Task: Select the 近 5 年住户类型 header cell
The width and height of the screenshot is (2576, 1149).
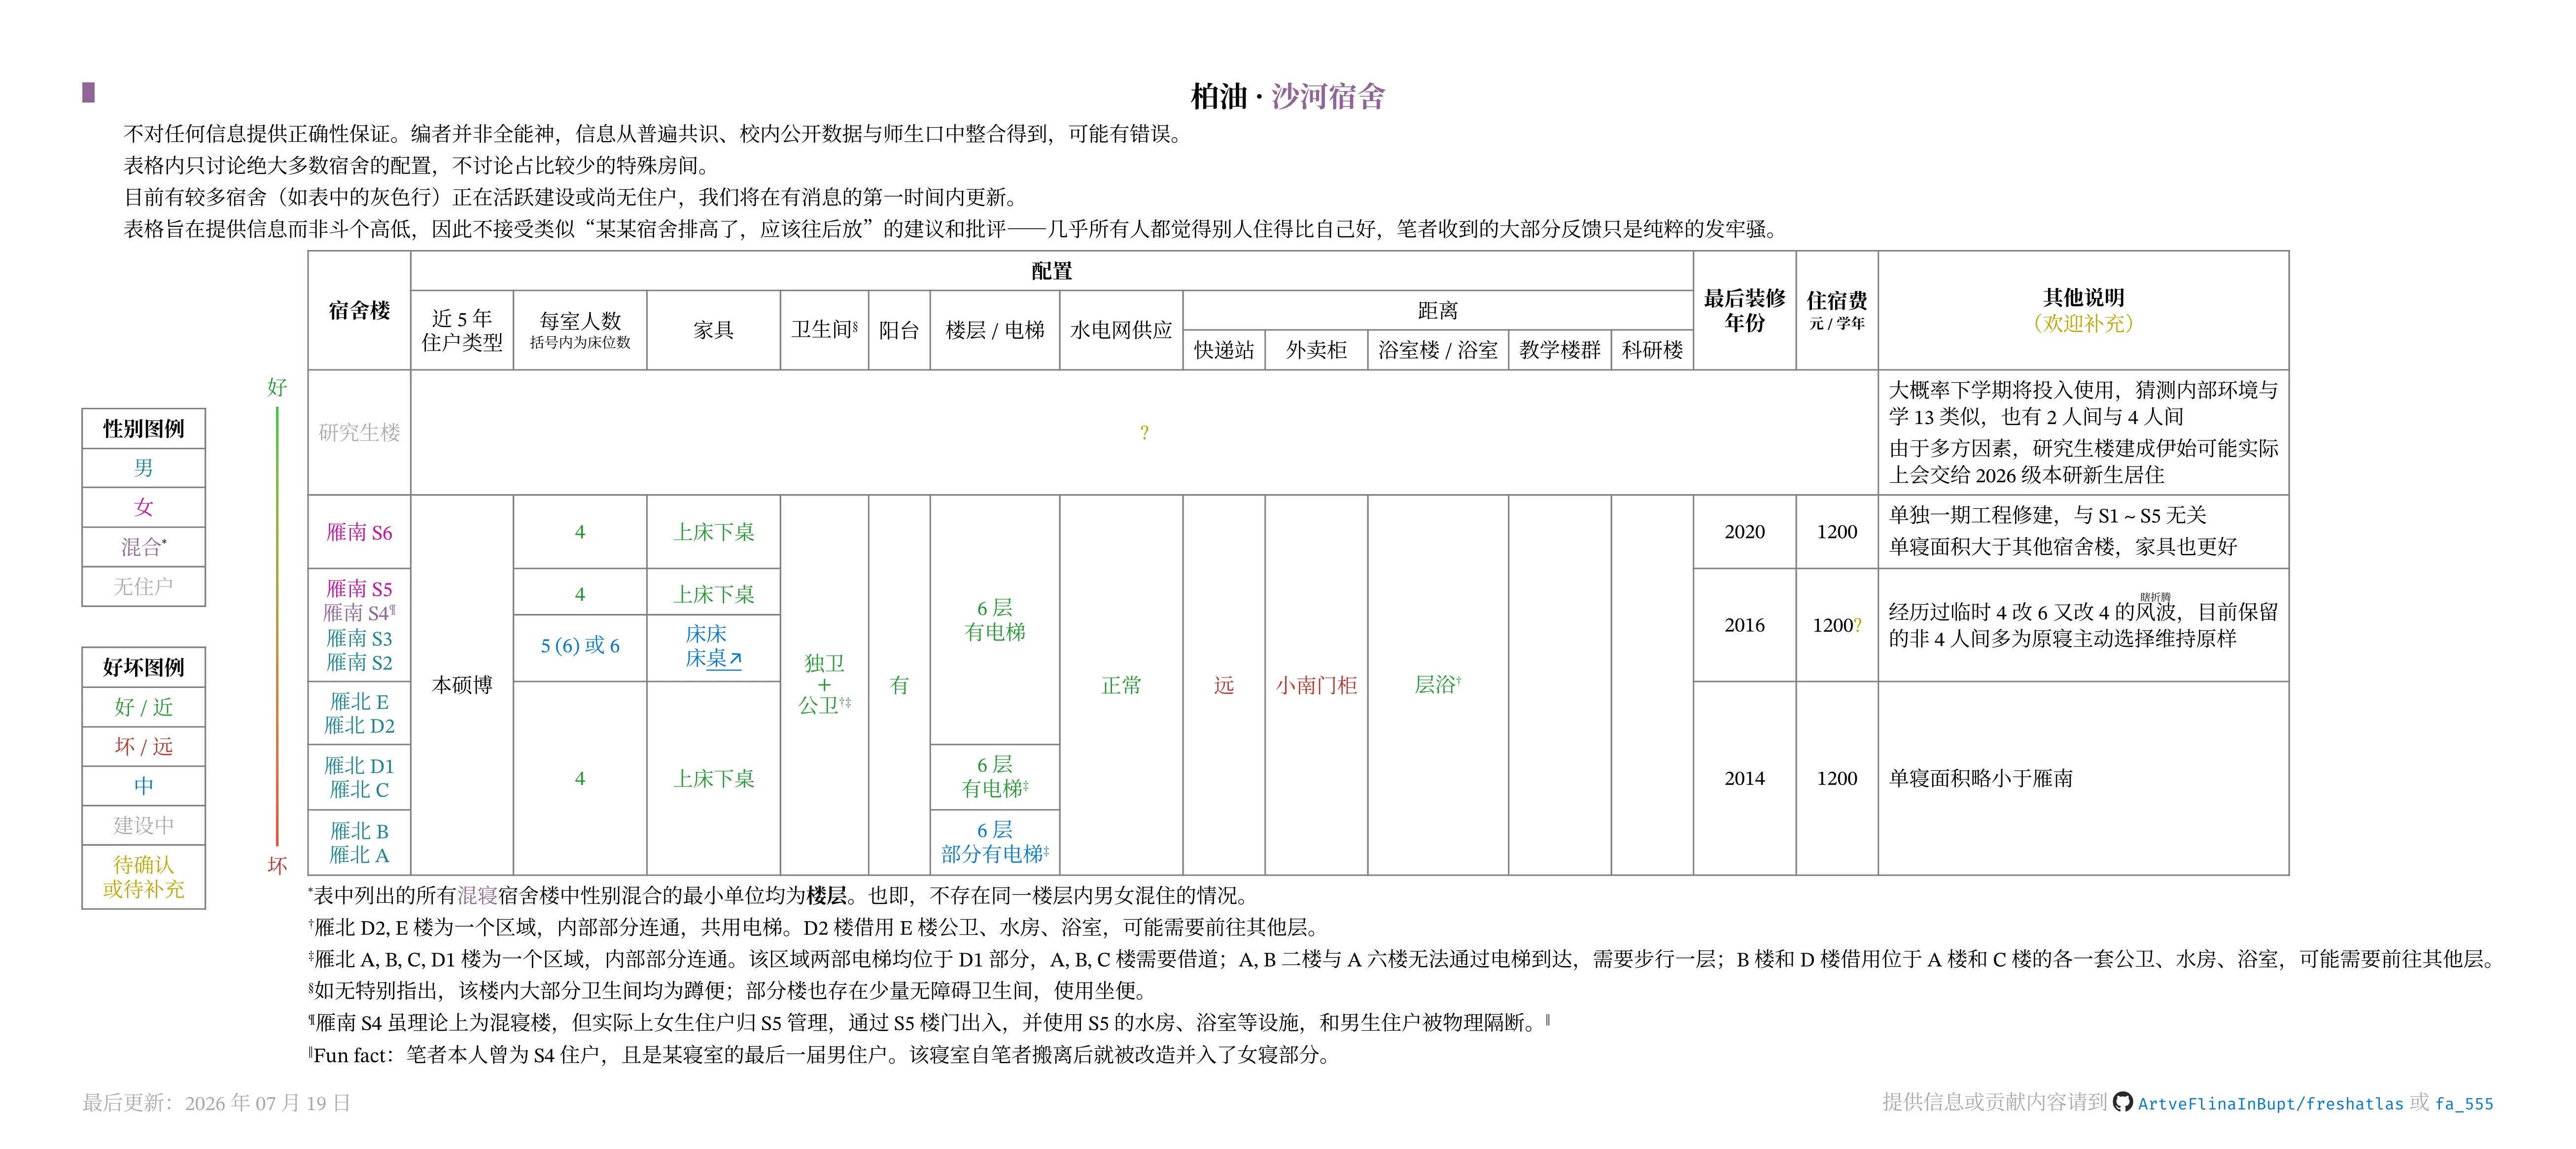Action: [x=462, y=330]
